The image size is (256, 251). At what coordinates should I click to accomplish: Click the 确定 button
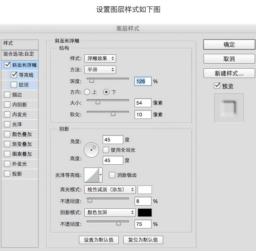click(x=229, y=44)
